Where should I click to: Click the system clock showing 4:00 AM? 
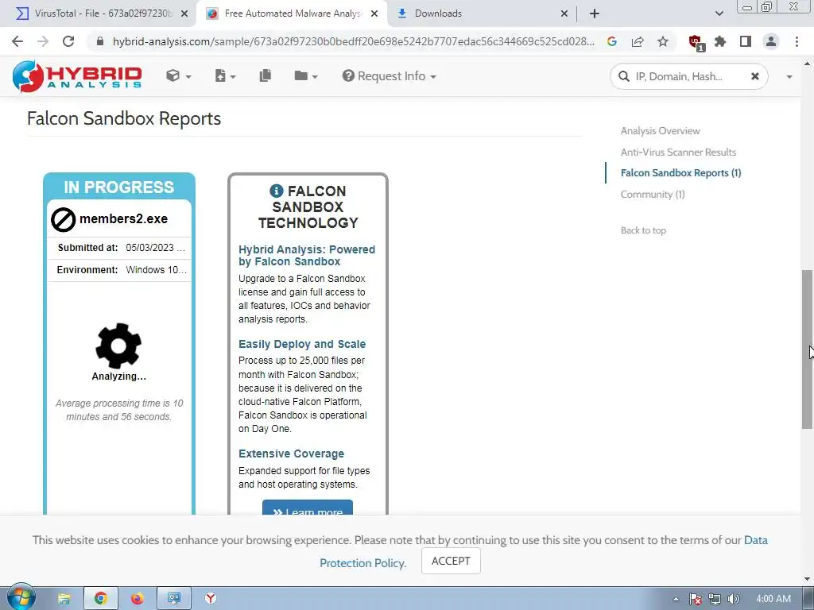(773, 599)
